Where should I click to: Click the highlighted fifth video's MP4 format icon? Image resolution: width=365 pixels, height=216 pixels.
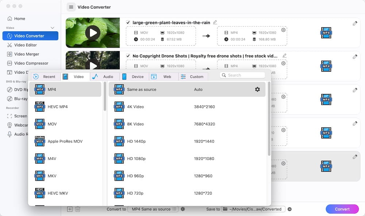click(326, 166)
